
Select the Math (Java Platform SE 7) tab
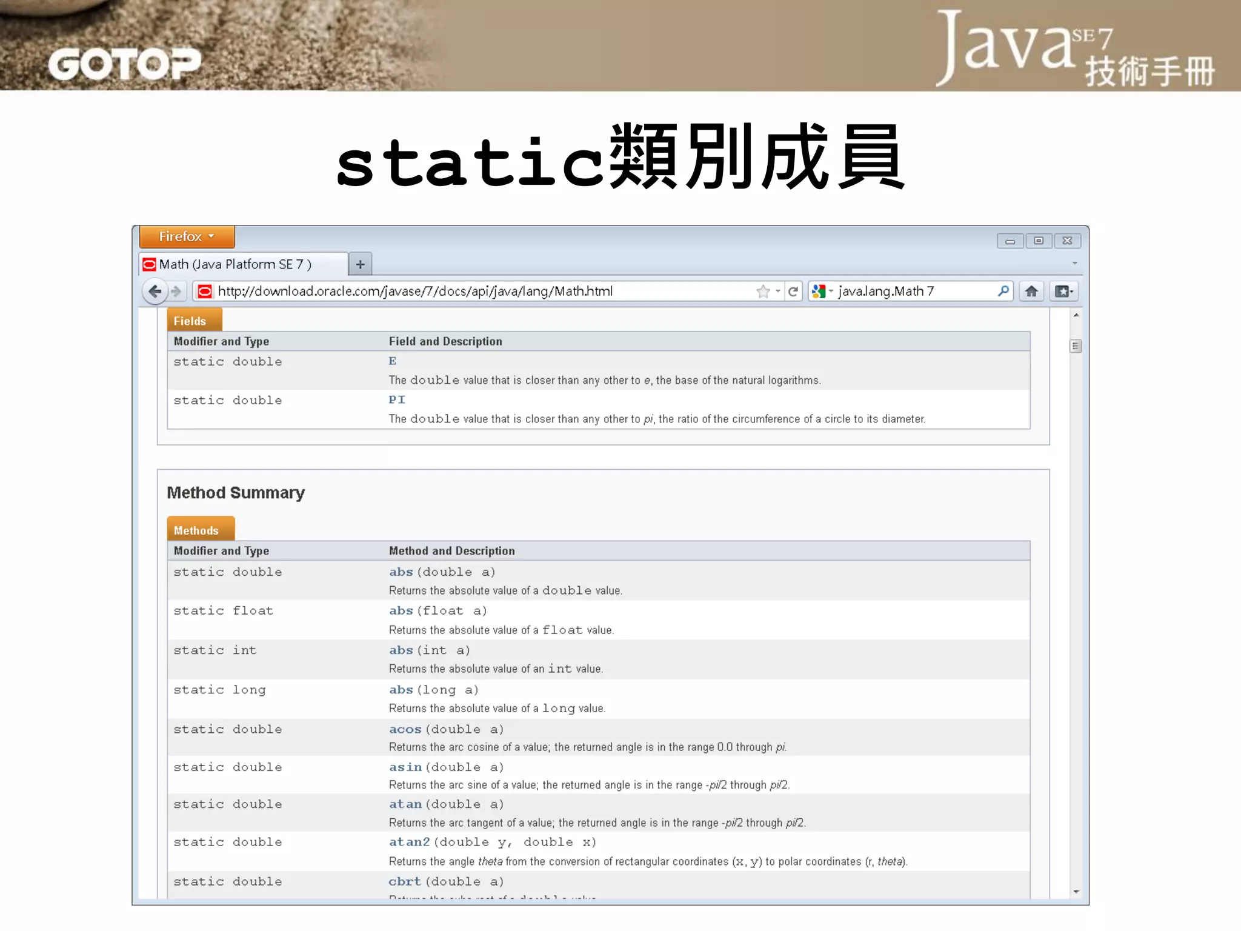point(244,264)
